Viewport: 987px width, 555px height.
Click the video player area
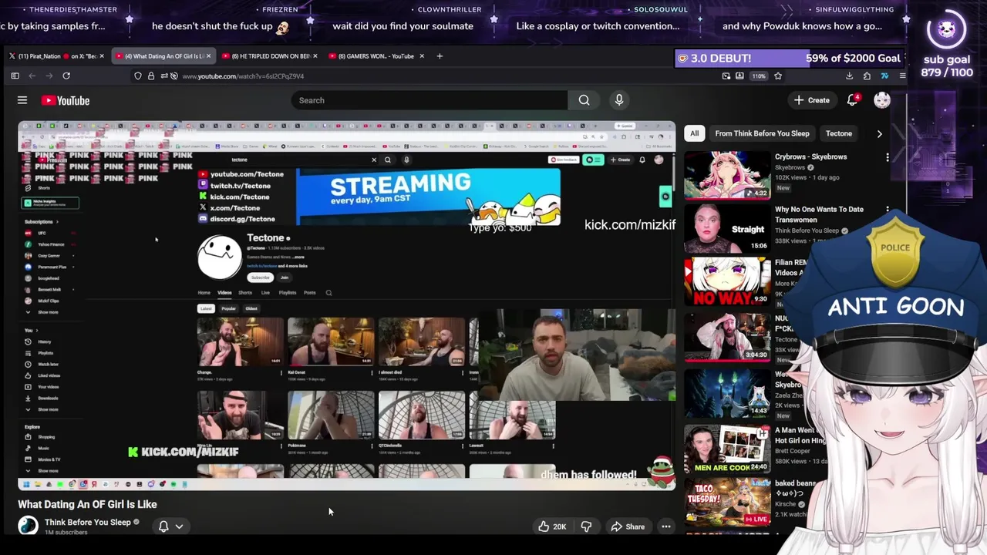(x=346, y=305)
